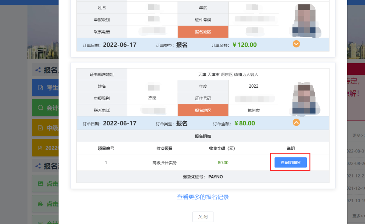This screenshot has width=365, height=224.
Task: Collapse details of the ¥80.00 order
Action: pyautogui.click(x=297, y=122)
